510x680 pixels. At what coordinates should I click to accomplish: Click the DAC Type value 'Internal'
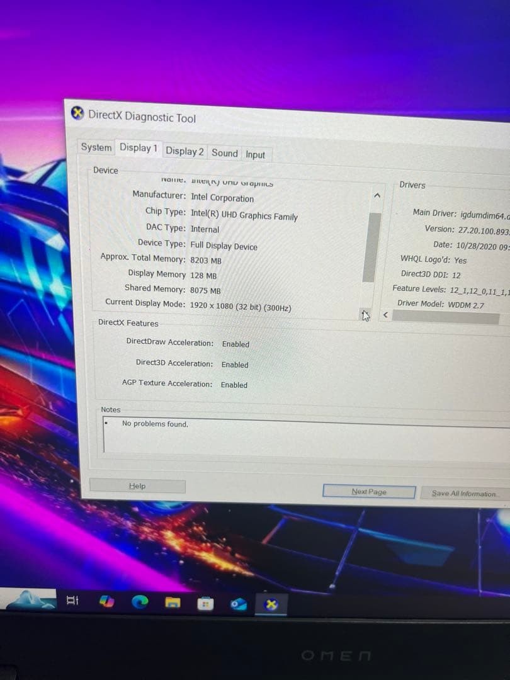205,229
